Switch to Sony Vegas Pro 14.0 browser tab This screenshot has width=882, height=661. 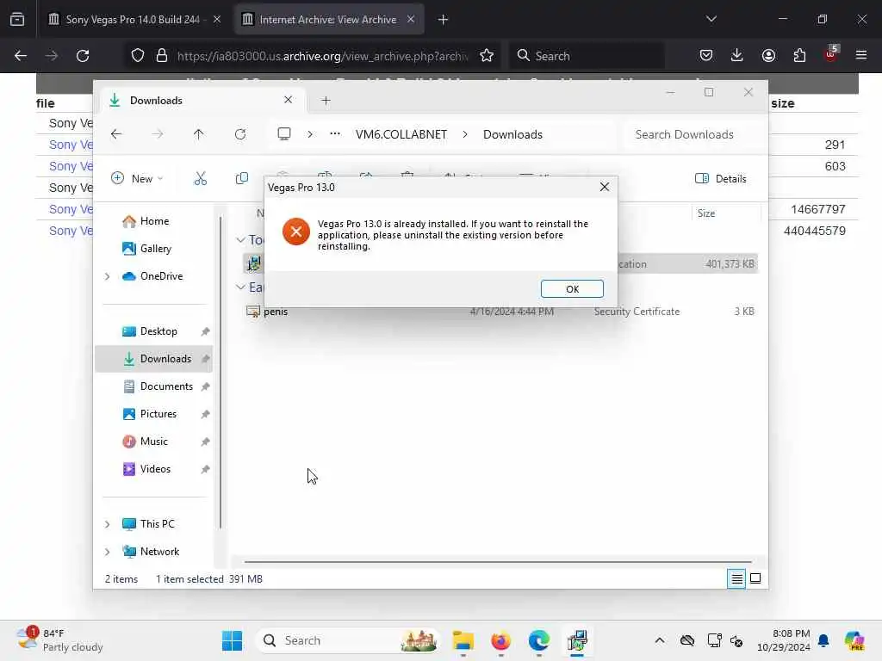[134, 20]
